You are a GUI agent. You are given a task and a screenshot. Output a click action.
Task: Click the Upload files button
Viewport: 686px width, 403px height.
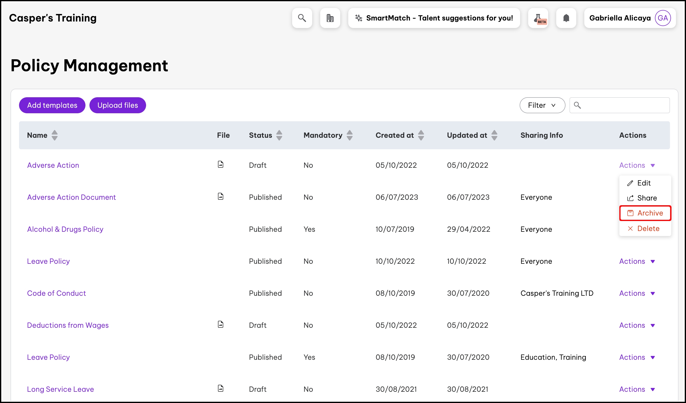(x=118, y=105)
